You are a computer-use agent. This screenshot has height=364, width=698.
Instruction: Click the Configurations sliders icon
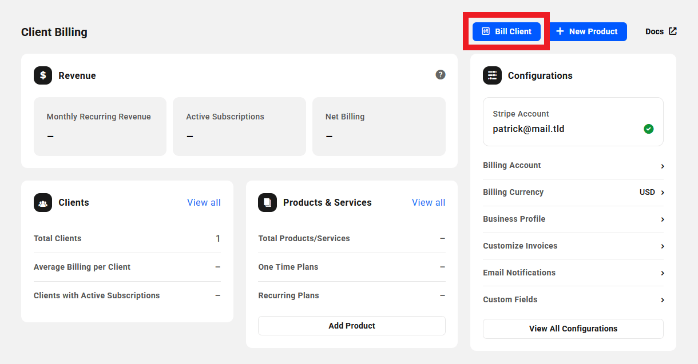[x=492, y=75]
